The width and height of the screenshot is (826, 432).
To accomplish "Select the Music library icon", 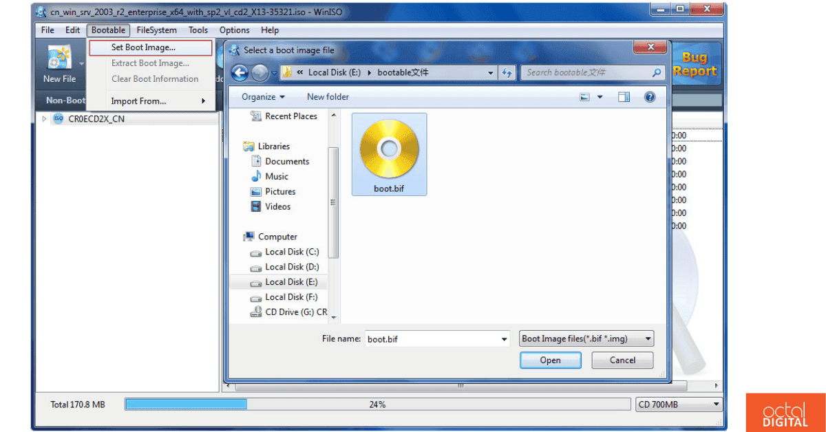I will click(257, 176).
